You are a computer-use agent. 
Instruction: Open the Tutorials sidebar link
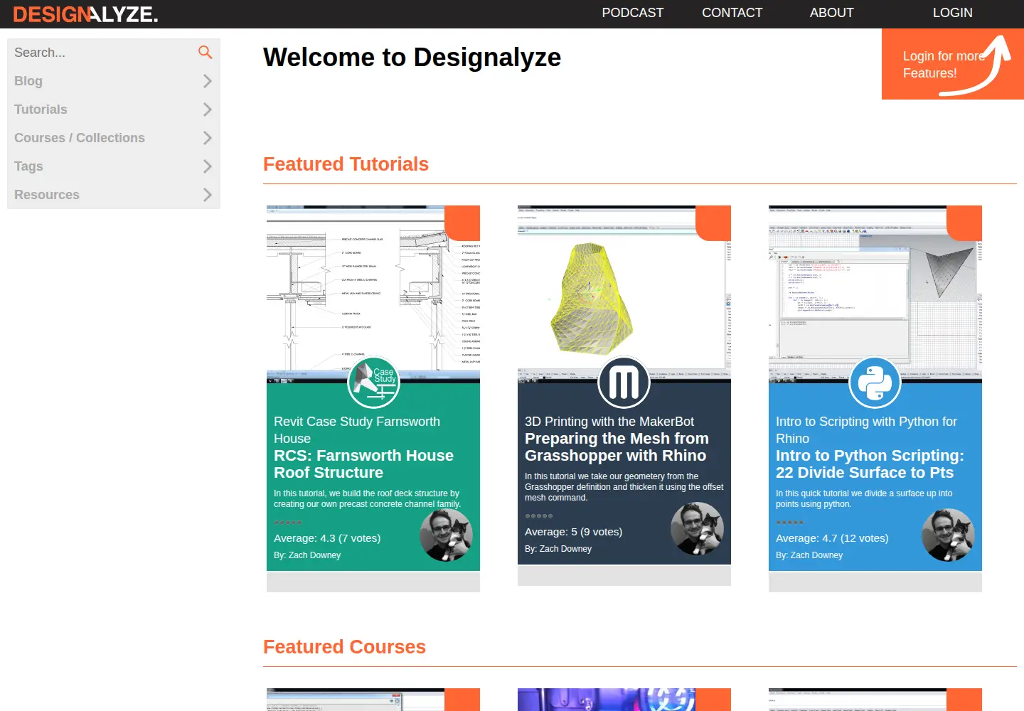41,109
